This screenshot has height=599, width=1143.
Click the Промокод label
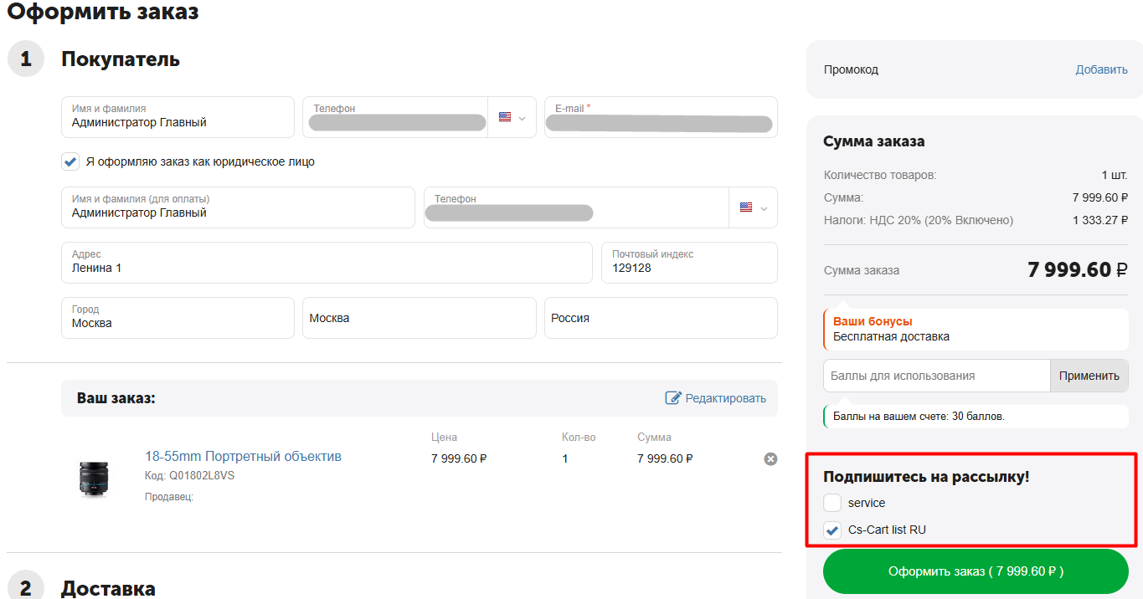851,69
